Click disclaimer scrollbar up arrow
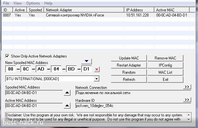 click(189, 115)
